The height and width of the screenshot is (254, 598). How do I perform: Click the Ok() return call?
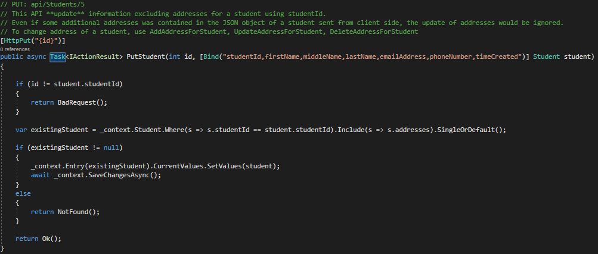click(51, 239)
